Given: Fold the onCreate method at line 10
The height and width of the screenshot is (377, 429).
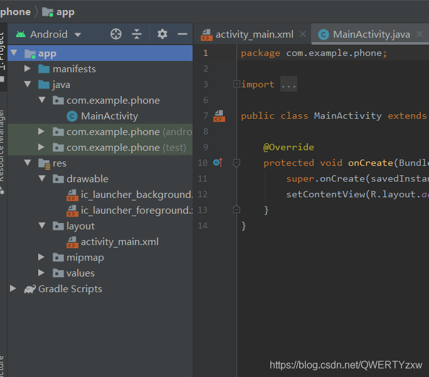Looking at the screenshot, I should (236, 163).
